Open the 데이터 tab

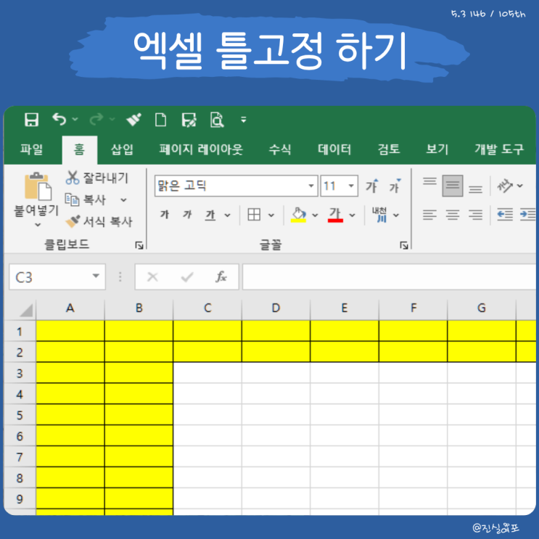coord(334,149)
